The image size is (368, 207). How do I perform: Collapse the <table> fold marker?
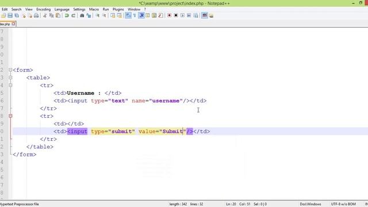point(10,78)
